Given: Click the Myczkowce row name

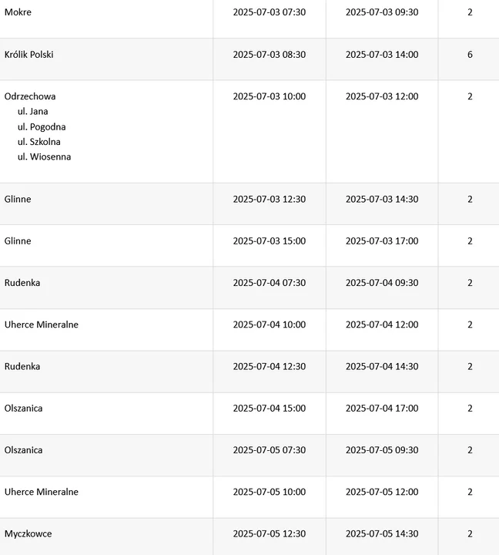Looking at the screenshot, I should [28, 533].
